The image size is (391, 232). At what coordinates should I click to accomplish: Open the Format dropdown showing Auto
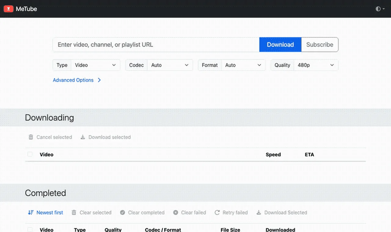[243, 65]
